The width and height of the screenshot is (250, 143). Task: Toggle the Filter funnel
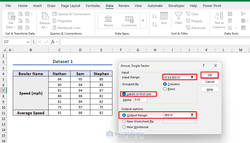[179, 18]
